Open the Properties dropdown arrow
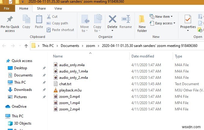 (x=188, y=31)
